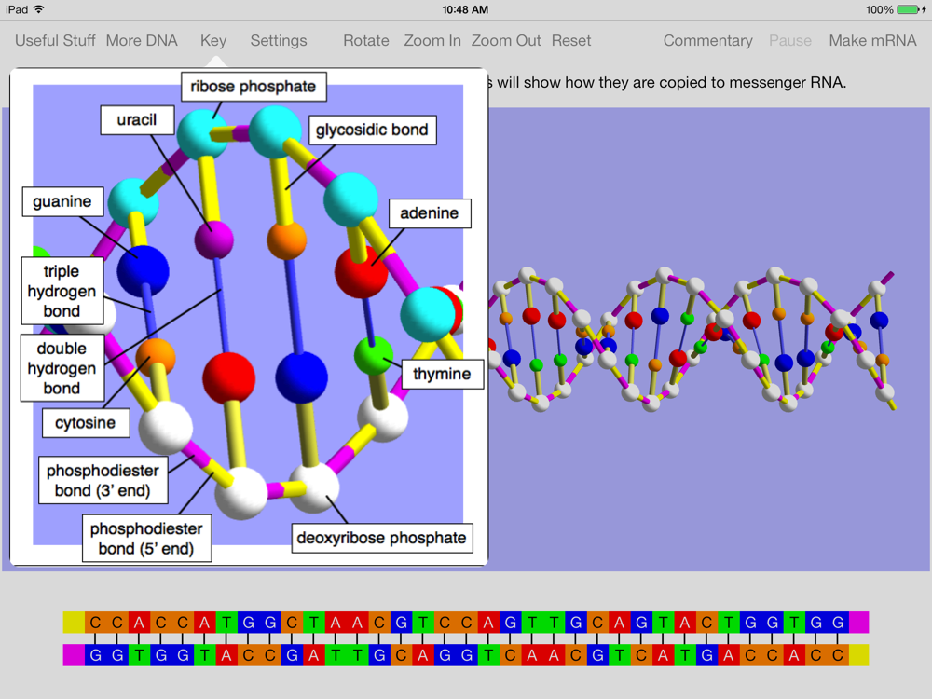The width and height of the screenshot is (932, 699).
Task: Click the 3D DNA double helix model
Action: (x=692, y=339)
